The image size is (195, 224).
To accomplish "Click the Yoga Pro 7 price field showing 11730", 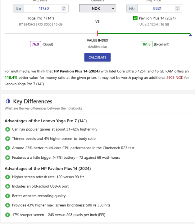I will coord(43,9).
